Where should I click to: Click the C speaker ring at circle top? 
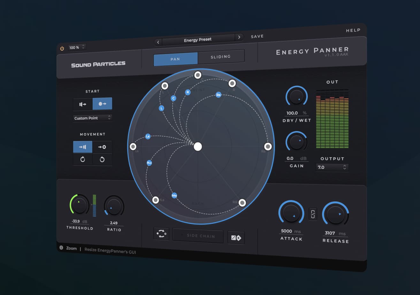tap(198, 75)
